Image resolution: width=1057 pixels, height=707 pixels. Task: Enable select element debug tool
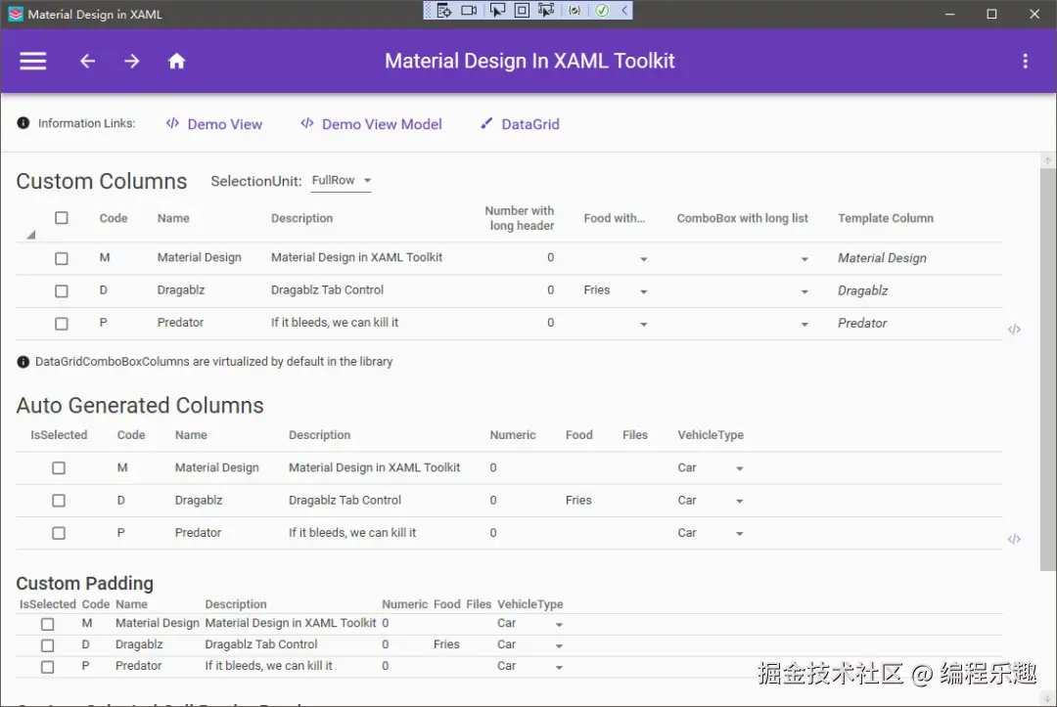point(497,10)
